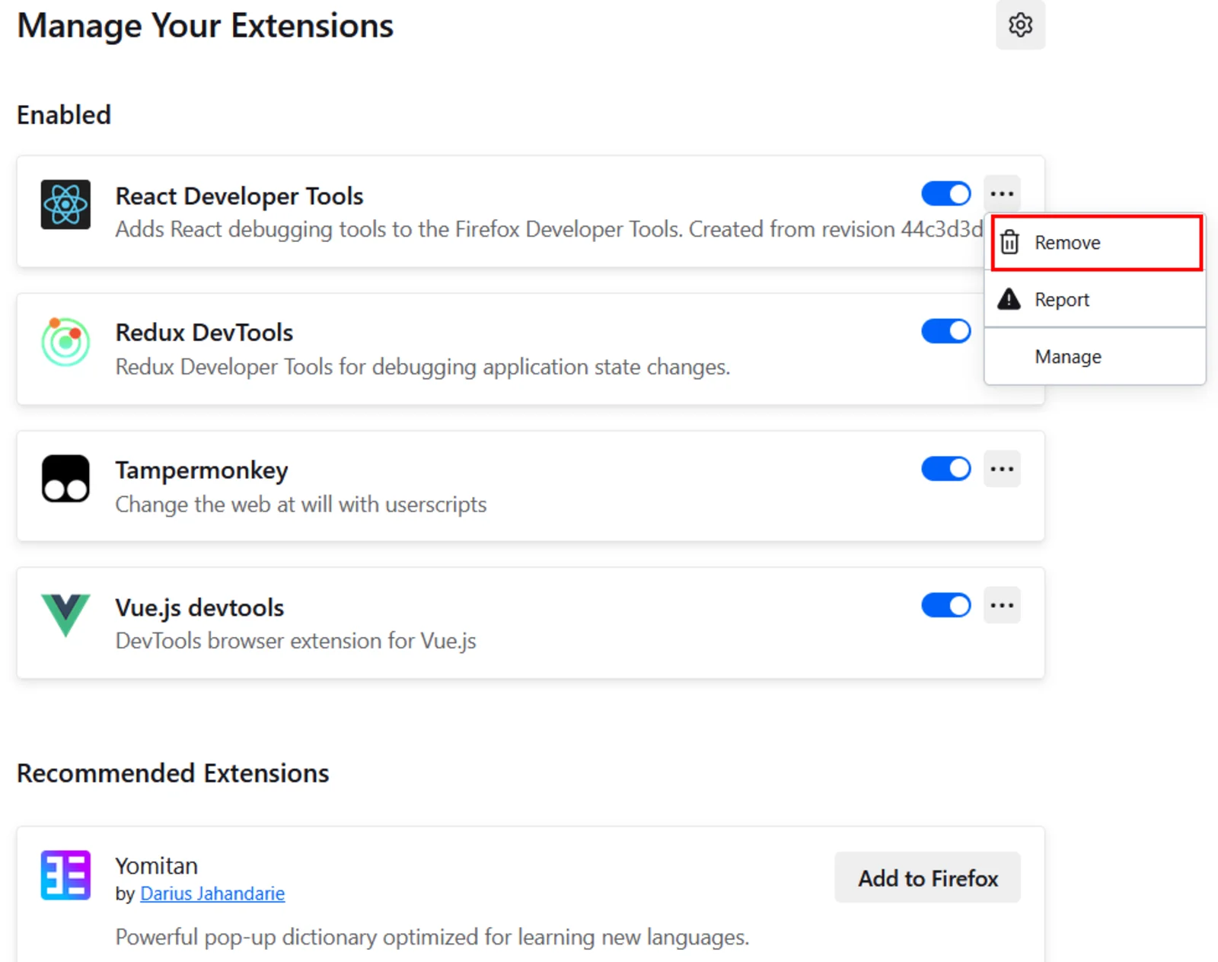This screenshot has height=962, width=1218.
Task: Click the Redux DevTools logo icon
Action: (65, 342)
